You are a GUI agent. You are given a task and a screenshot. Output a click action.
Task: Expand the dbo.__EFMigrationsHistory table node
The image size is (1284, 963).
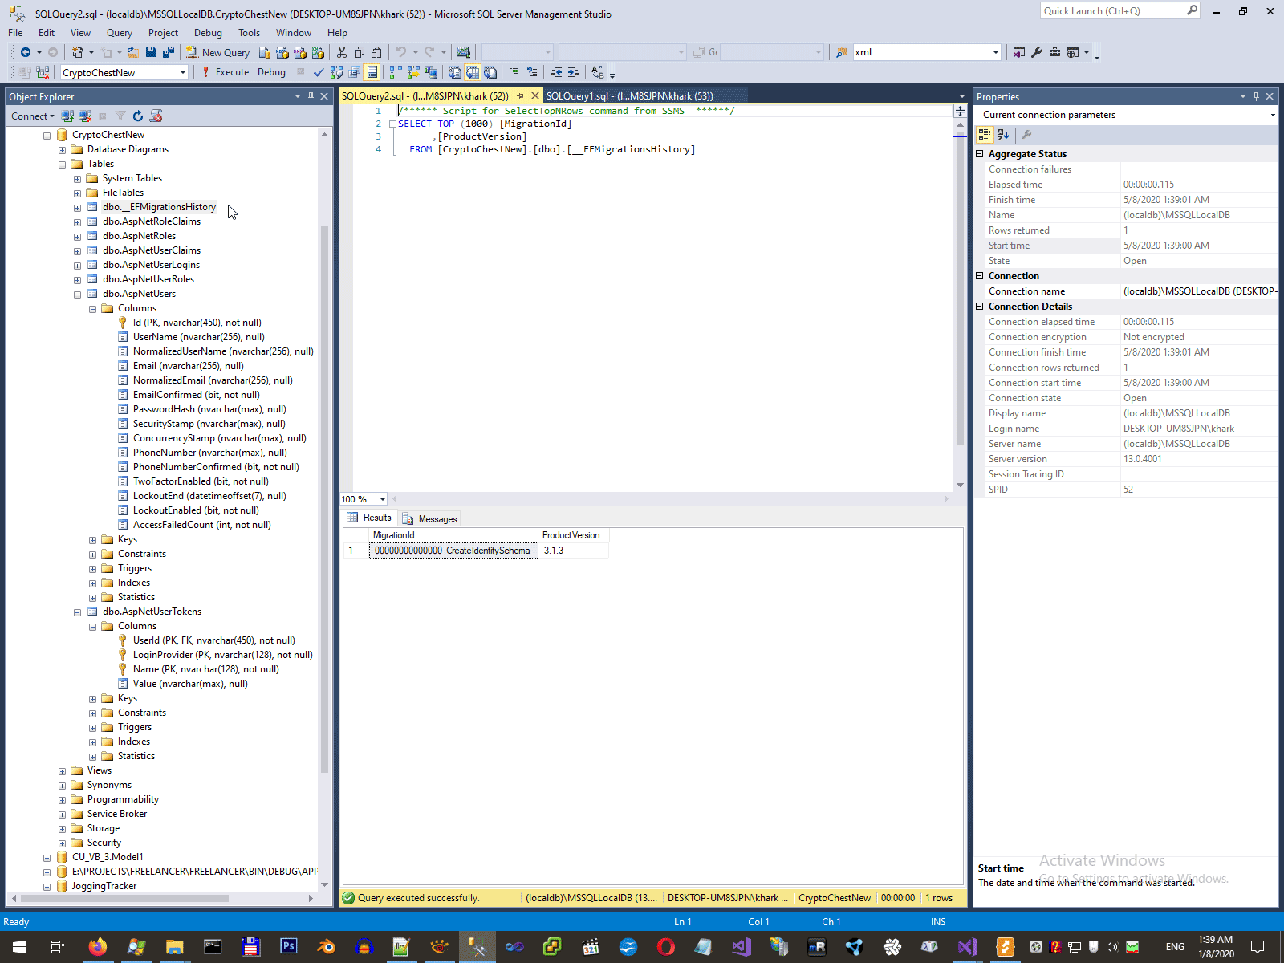[x=77, y=208]
